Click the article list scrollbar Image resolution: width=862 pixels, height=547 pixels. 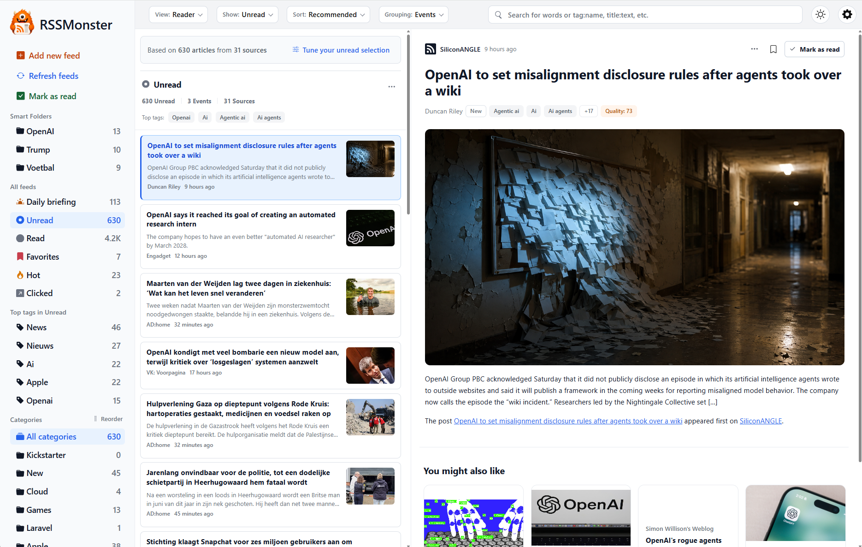pyautogui.click(x=408, y=125)
